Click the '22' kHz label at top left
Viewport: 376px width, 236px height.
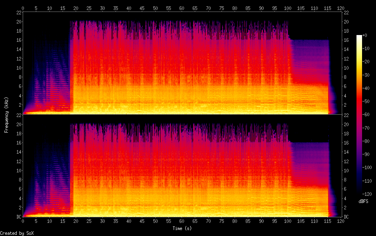(18, 12)
